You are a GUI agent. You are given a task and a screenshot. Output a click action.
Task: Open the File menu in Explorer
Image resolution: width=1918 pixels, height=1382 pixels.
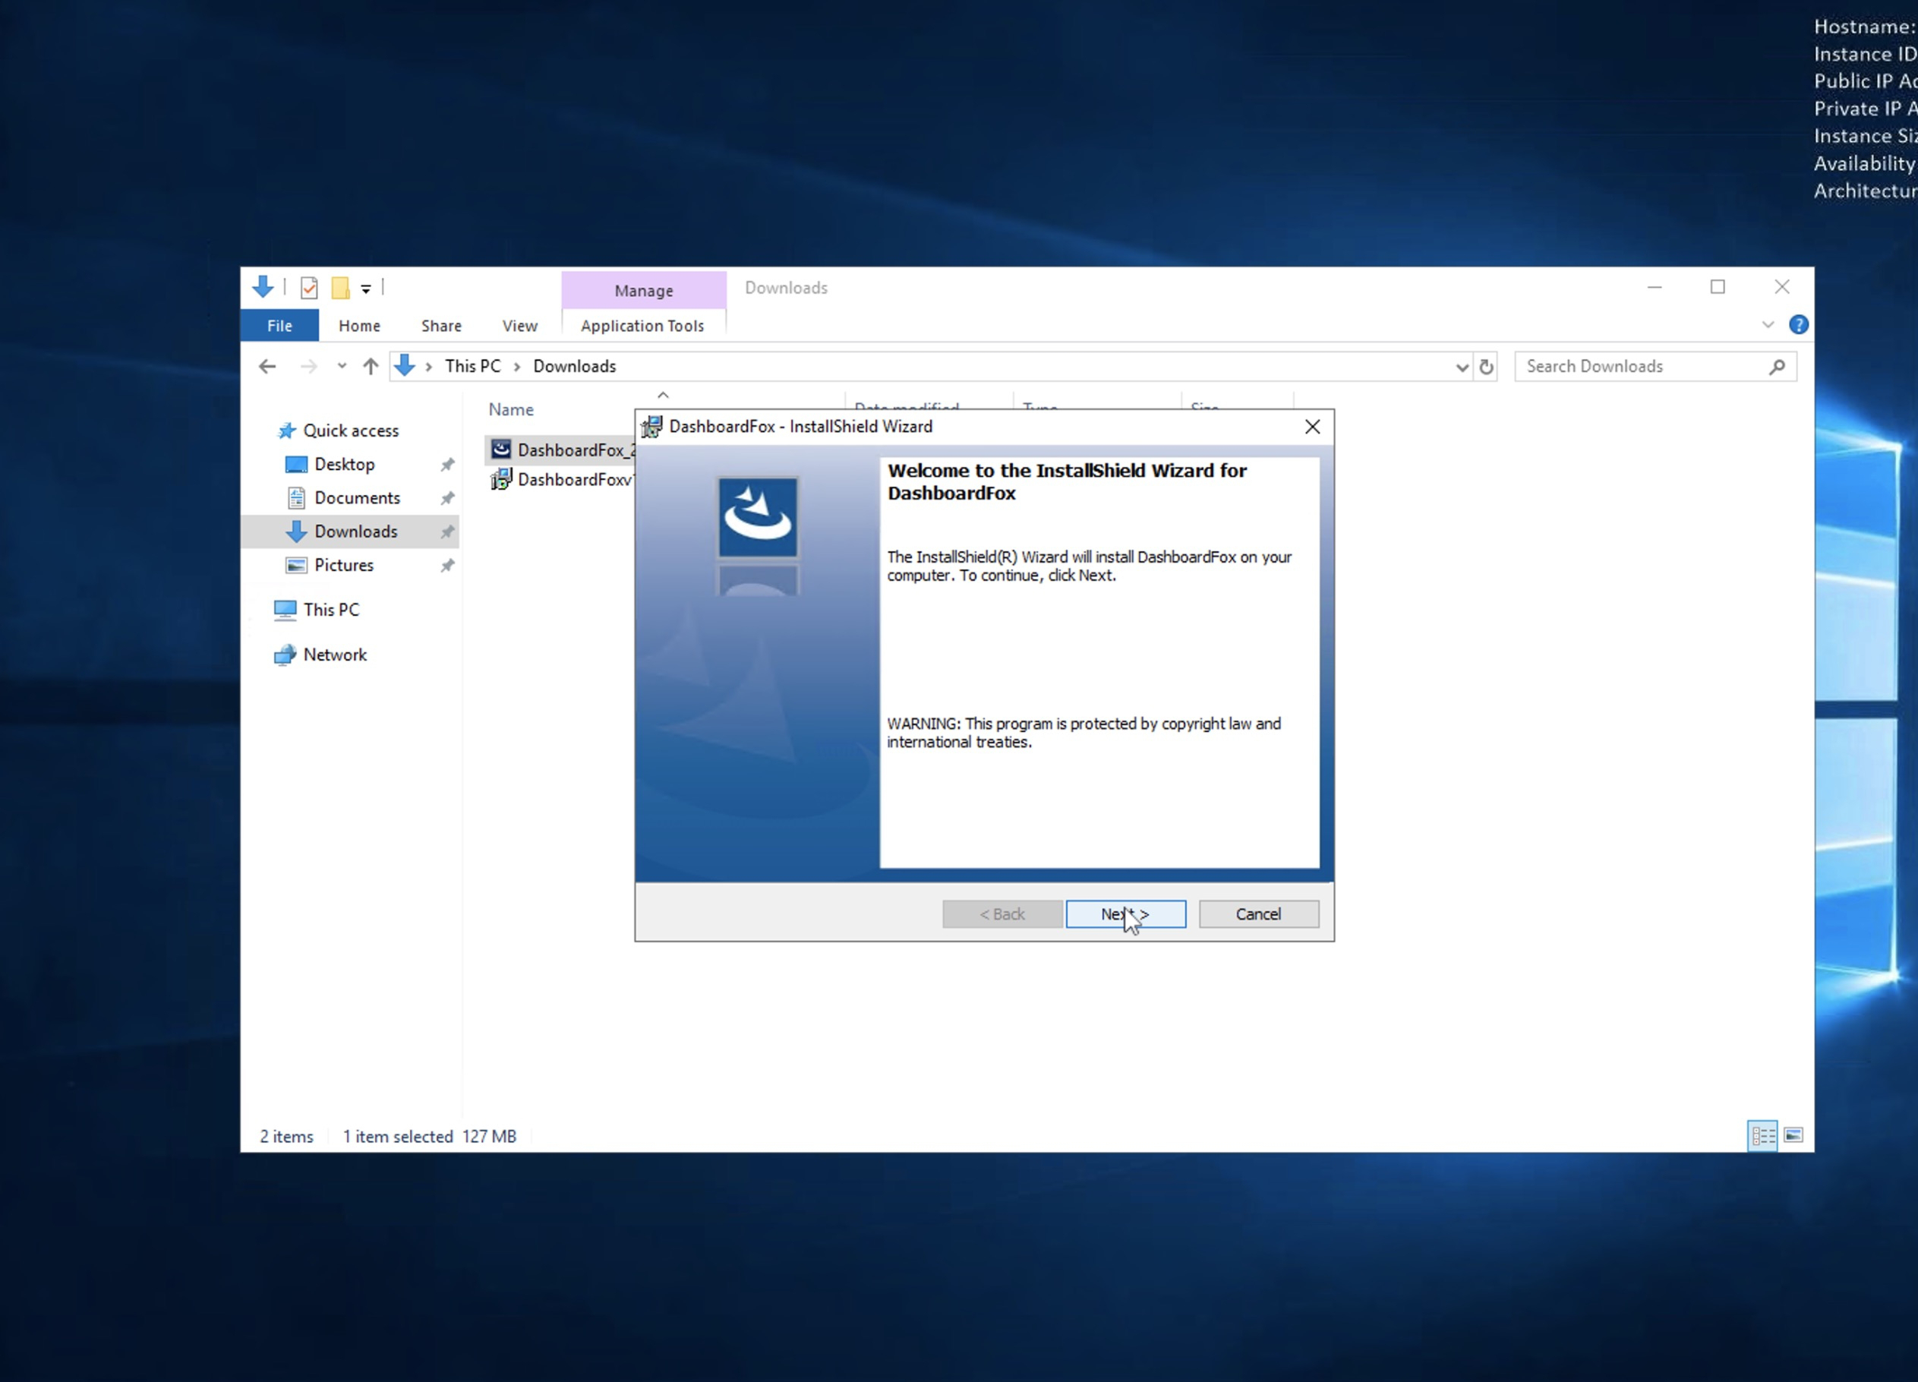(279, 326)
